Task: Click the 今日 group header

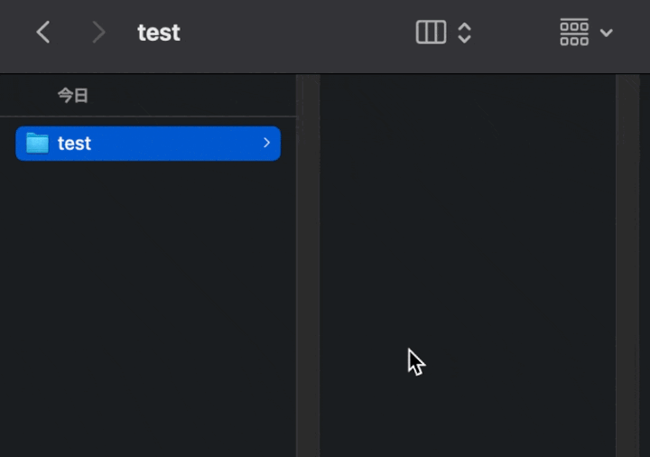Action: tap(73, 96)
